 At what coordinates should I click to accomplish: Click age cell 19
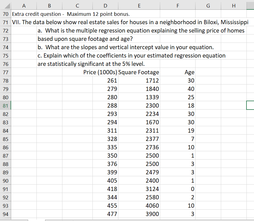178,130
